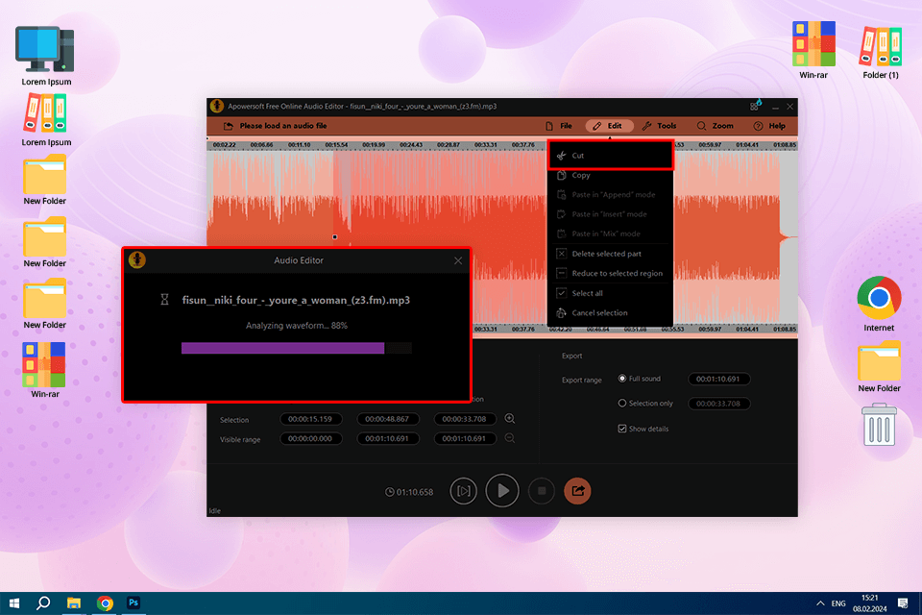Click Please load an audio file
This screenshot has width=922, height=615.
(282, 126)
